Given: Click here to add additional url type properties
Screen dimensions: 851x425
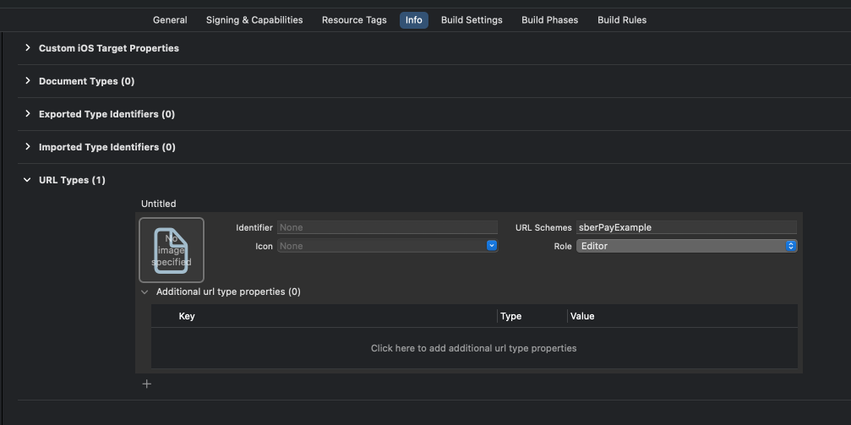Looking at the screenshot, I should [x=473, y=348].
